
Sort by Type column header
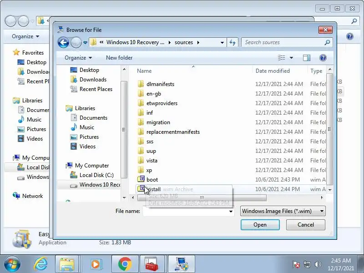tap(316, 71)
